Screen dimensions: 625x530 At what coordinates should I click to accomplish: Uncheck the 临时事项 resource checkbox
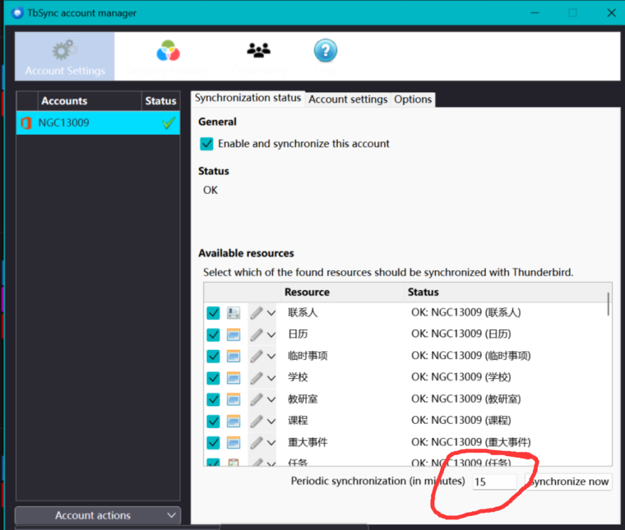213,356
